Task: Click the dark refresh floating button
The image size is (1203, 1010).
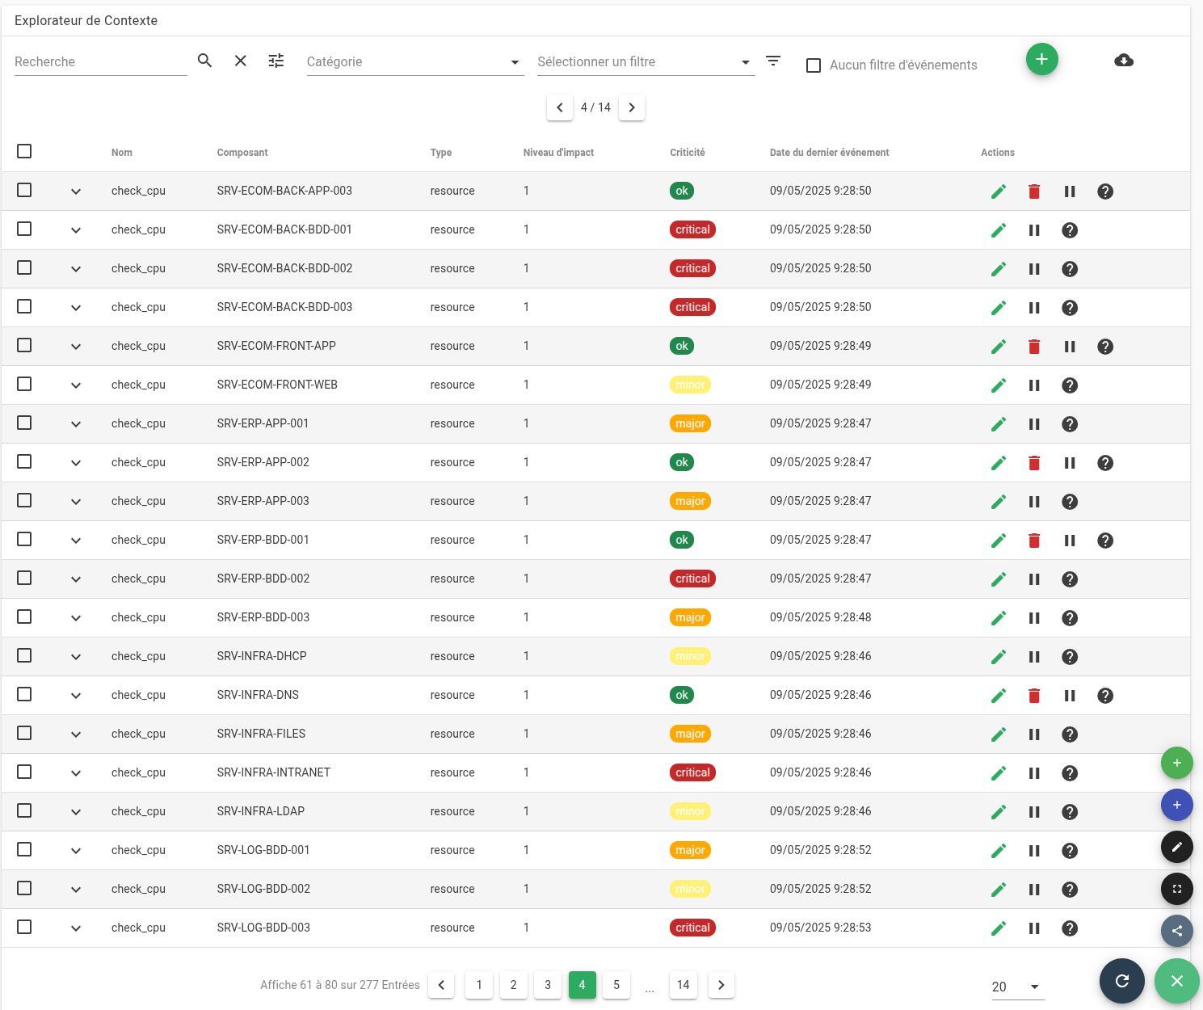Action: click(x=1122, y=981)
